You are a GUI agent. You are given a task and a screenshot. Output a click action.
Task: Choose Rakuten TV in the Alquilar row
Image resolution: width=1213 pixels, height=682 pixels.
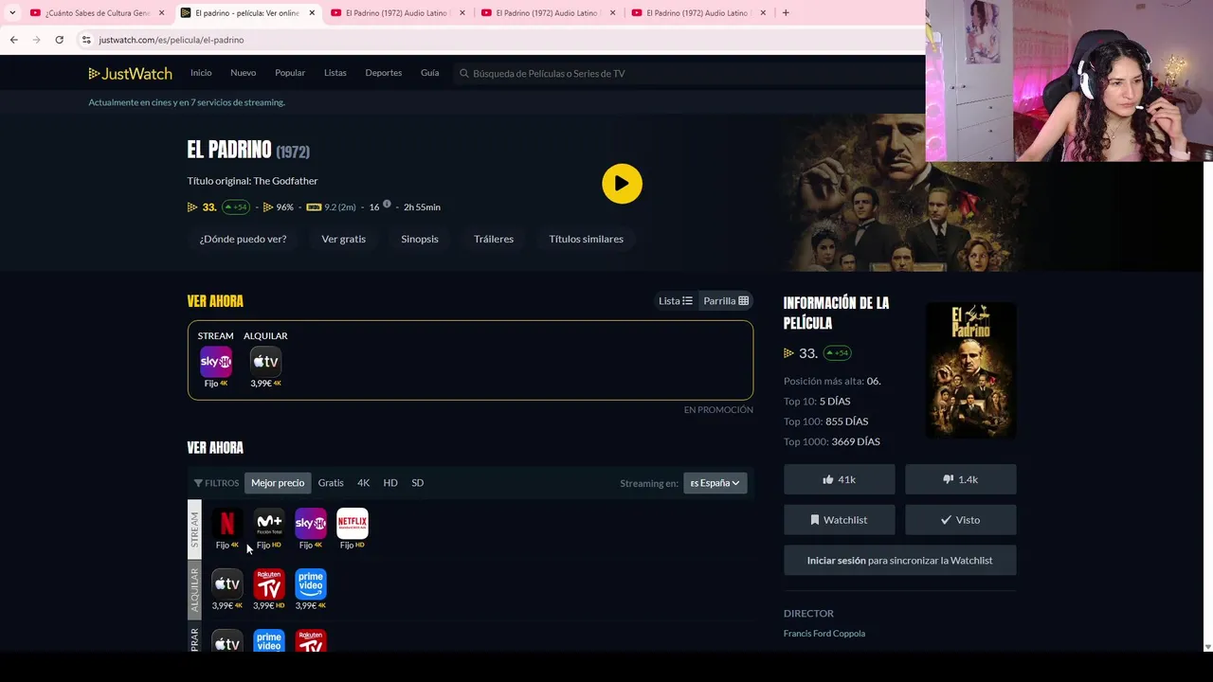269,583
